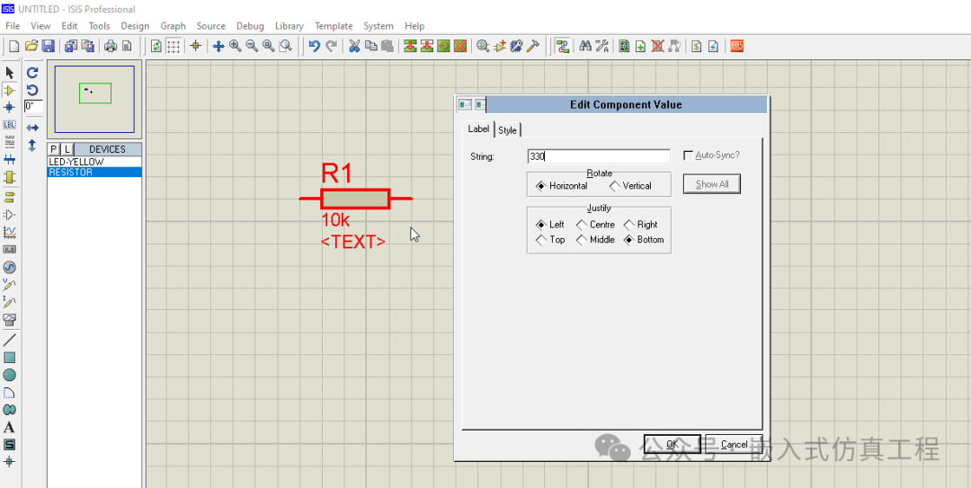
Task: Select Vertical rotate option
Action: [x=630, y=186]
